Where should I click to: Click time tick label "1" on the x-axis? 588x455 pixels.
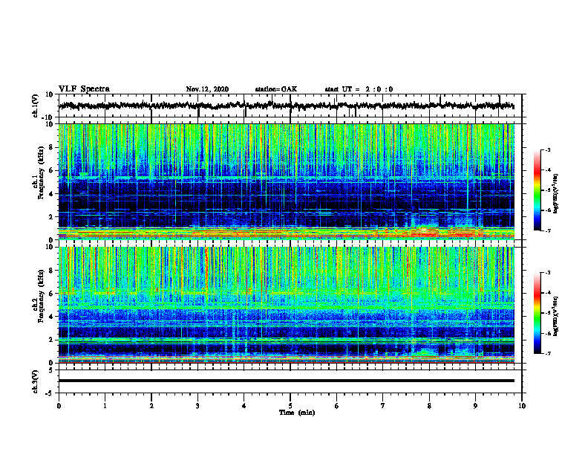point(105,406)
